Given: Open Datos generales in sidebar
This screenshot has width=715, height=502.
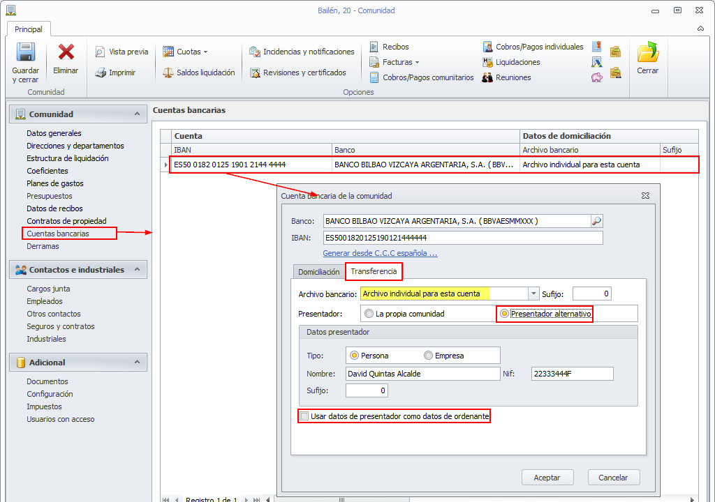Looking at the screenshot, I should (x=54, y=133).
